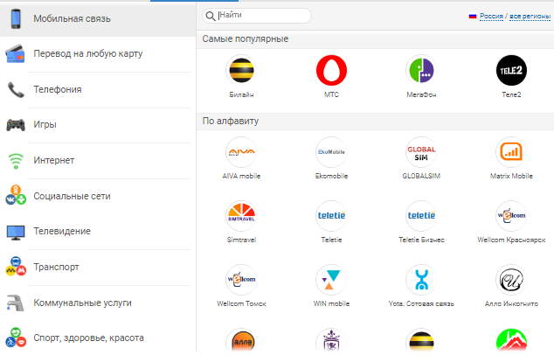Select the Социальные сети category

98,196
